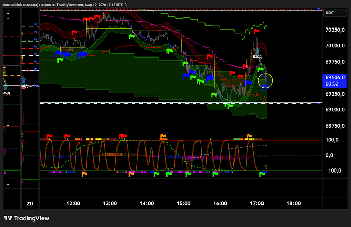This screenshot has height=227, width=351.
Task: Click the yellow circle marker on chart
Action: point(266,80)
